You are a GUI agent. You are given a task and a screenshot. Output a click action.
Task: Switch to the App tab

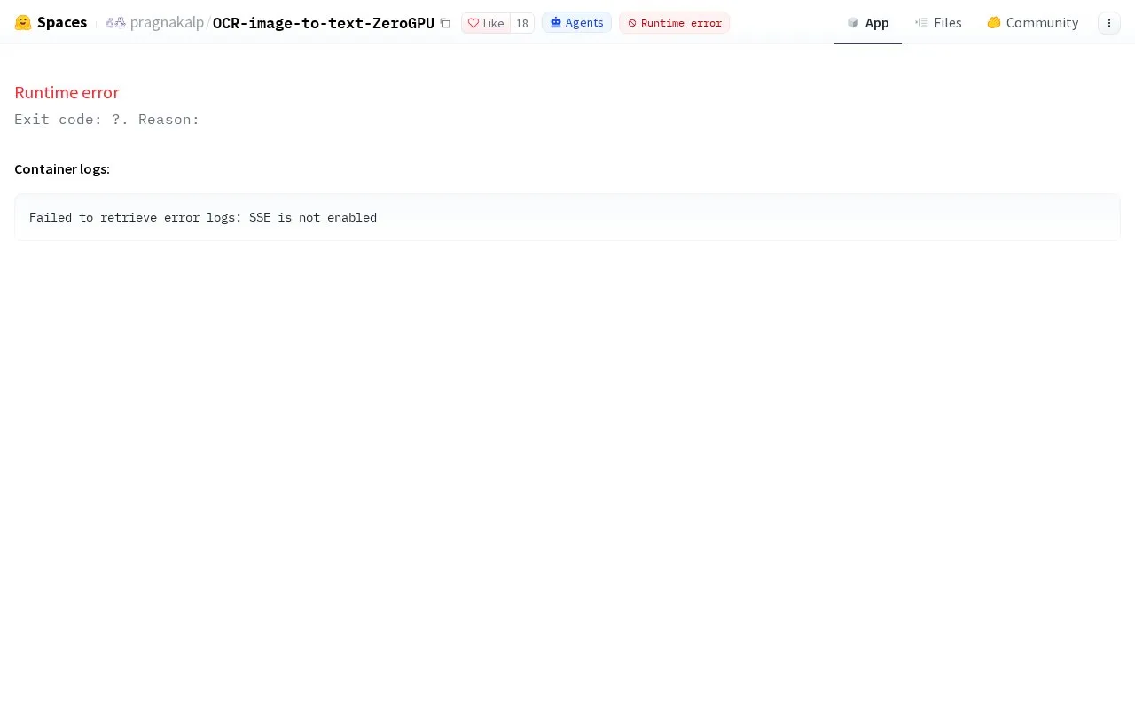(x=867, y=22)
